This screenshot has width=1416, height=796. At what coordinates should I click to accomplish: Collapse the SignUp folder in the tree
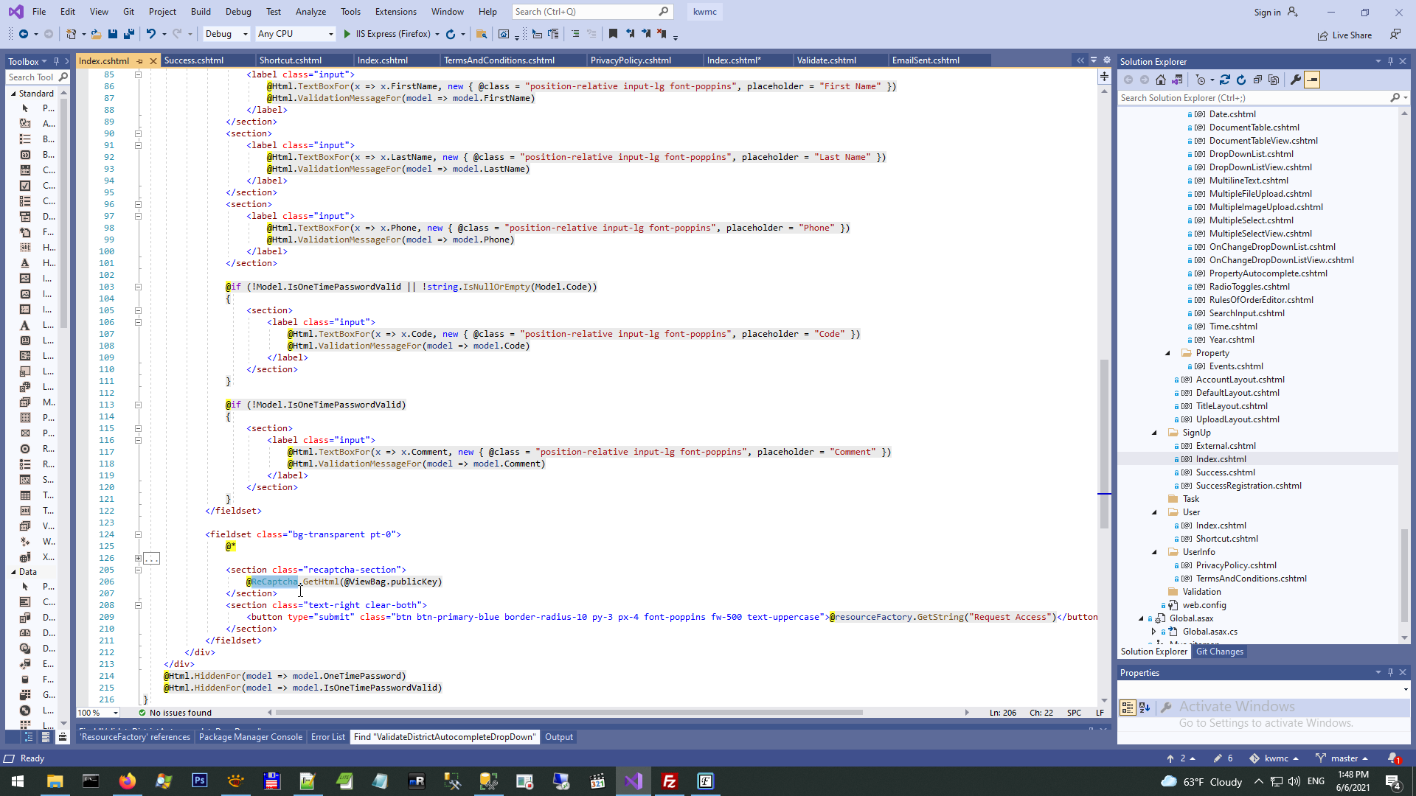click(1154, 433)
